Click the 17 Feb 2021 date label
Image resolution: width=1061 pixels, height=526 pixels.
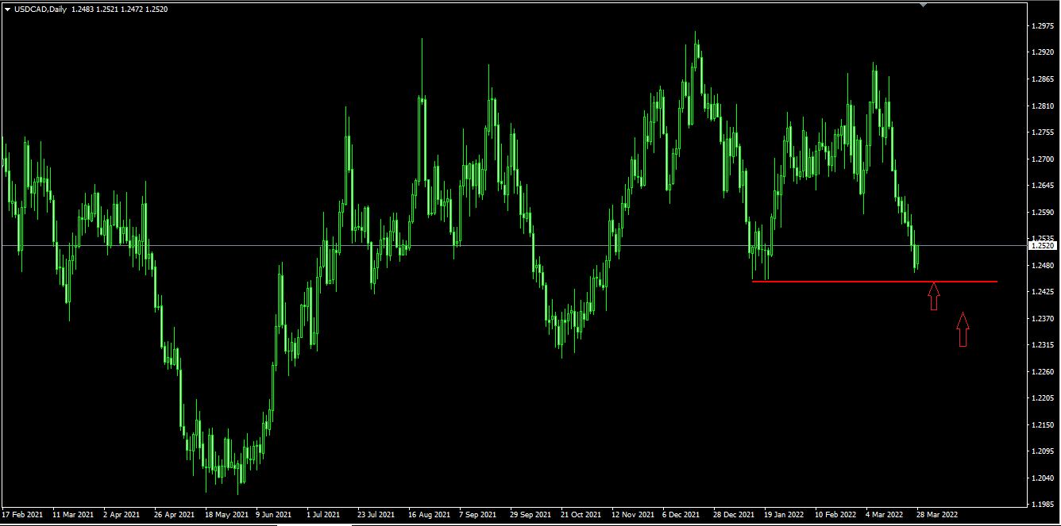pos(22,514)
